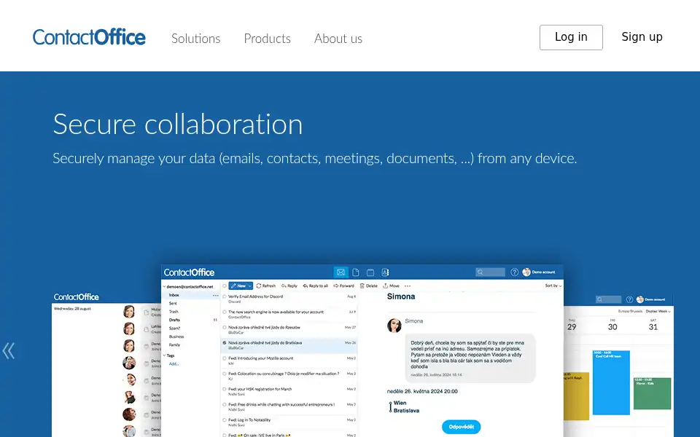This screenshot has height=437, width=700.
Task: Select the Drafts folder
Action: pyautogui.click(x=174, y=320)
